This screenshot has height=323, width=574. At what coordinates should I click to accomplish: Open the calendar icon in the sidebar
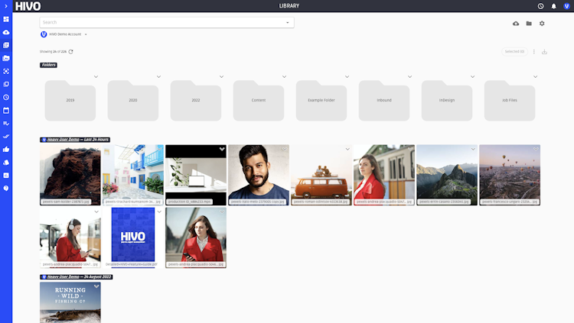pos(6,111)
